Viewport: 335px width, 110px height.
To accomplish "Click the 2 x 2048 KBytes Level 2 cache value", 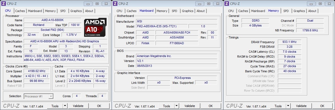I will (80, 81).
